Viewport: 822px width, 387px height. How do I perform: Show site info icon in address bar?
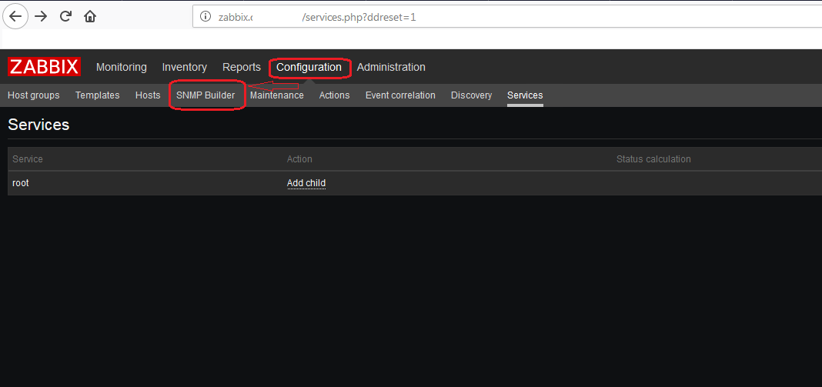pos(205,17)
